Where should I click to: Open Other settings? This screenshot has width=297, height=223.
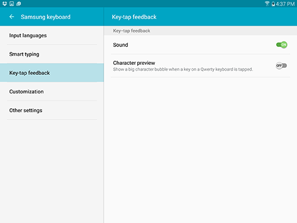click(52, 110)
